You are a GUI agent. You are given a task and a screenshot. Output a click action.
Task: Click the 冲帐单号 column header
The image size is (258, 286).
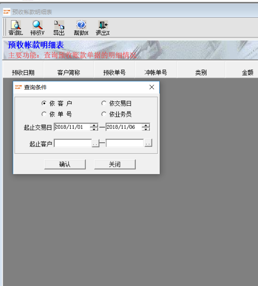click(x=156, y=70)
